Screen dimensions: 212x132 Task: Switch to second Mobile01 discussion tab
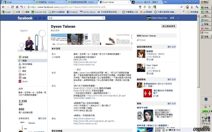(82, 2)
